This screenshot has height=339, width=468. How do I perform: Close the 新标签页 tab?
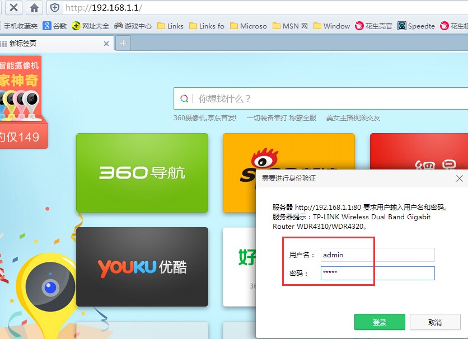pos(106,44)
